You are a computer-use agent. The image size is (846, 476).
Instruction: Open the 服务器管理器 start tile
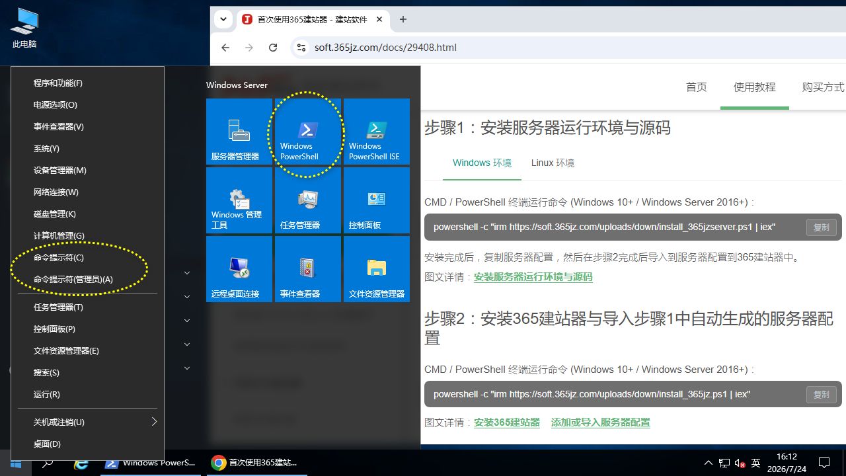coord(239,132)
